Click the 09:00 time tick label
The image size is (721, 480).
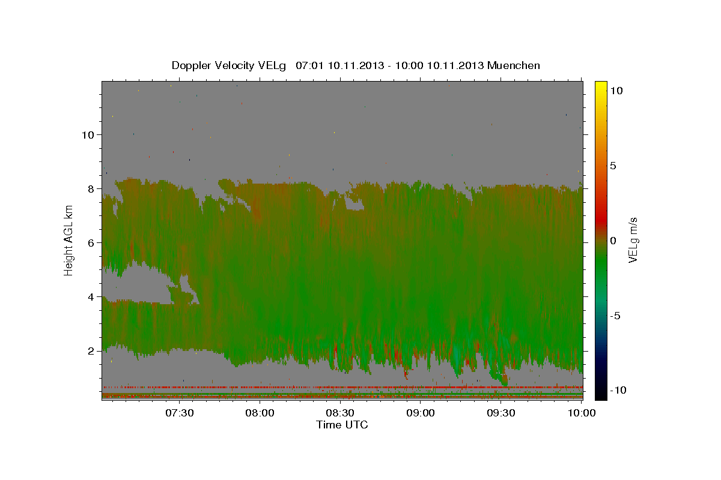click(x=421, y=413)
